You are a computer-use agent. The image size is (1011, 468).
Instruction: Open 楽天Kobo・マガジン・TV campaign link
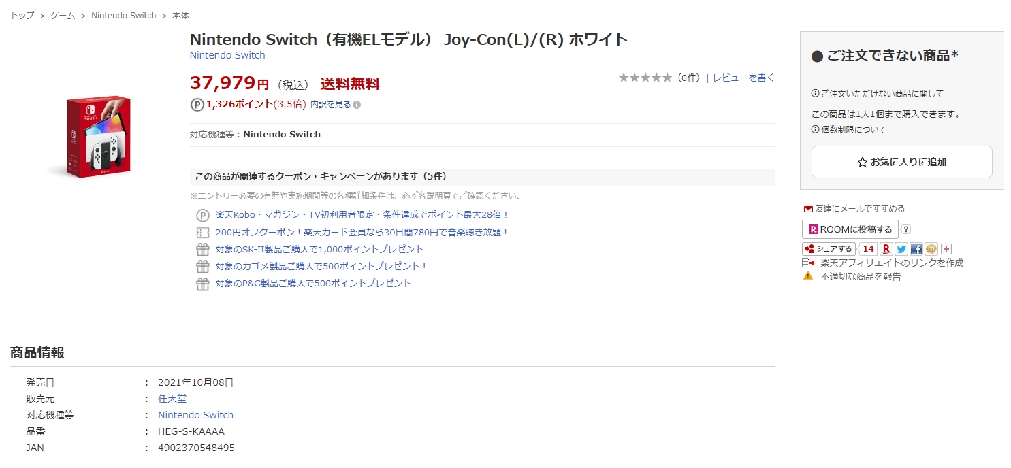(362, 215)
